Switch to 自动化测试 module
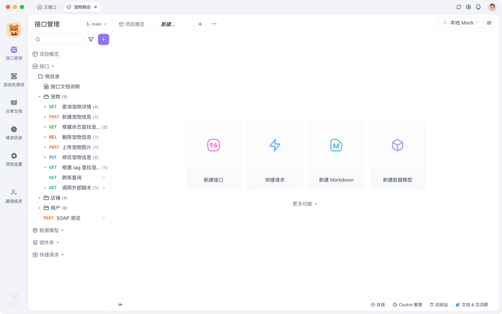This screenshot has height=314, width=502. [14, 80]
